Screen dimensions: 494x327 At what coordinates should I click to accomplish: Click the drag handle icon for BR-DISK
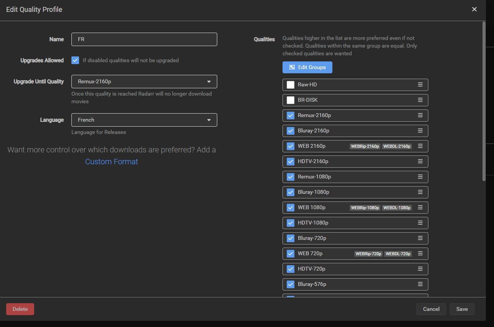click(420, 100)
